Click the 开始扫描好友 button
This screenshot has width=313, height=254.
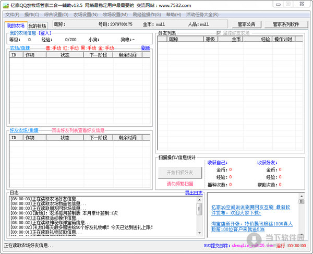180,173
